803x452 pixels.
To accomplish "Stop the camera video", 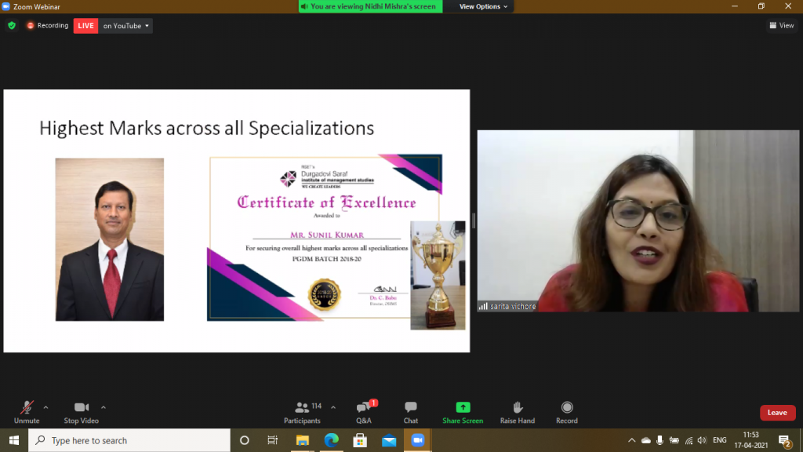I will pos(81,413).
